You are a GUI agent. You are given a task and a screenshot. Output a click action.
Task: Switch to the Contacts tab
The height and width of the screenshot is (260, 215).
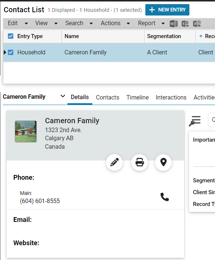pos(107,98)
